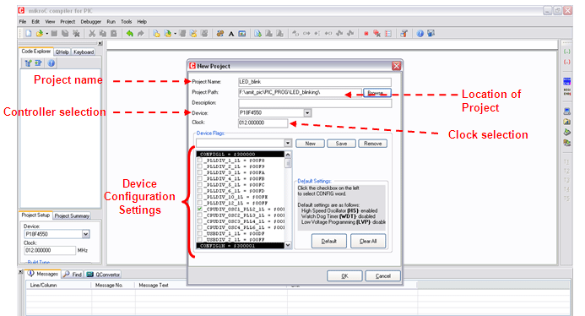Click the Collapse all icon in Code Explorer

point(38,63)
